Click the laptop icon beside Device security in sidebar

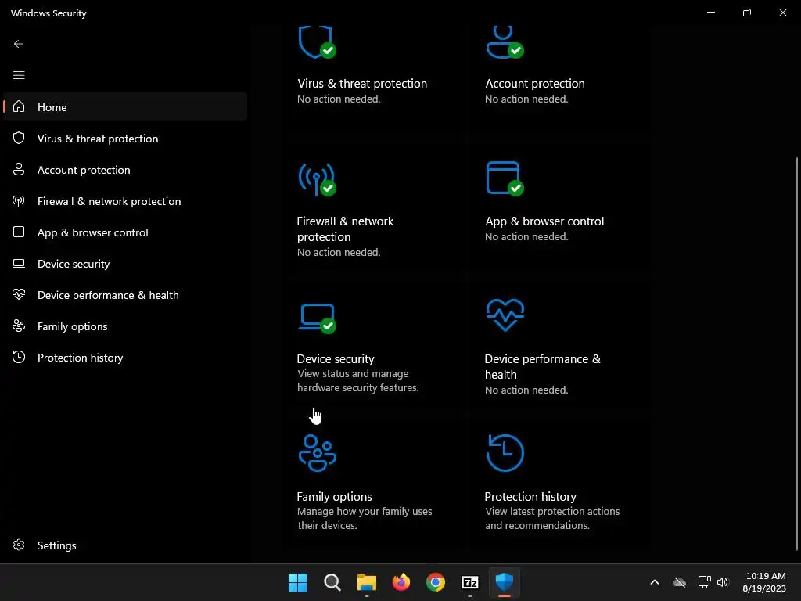(19, 263)
